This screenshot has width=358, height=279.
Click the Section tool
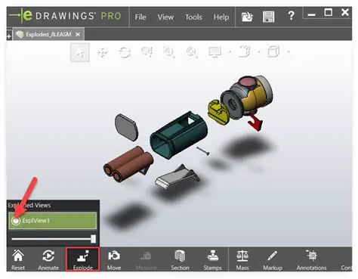[x=180, y=260]
